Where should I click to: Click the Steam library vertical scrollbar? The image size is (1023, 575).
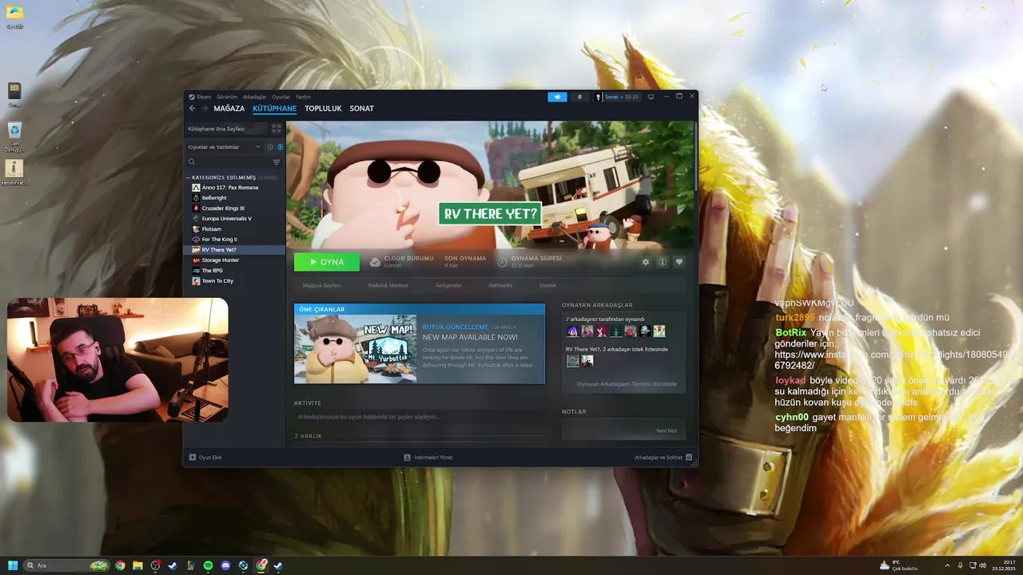tap(696, 156)
